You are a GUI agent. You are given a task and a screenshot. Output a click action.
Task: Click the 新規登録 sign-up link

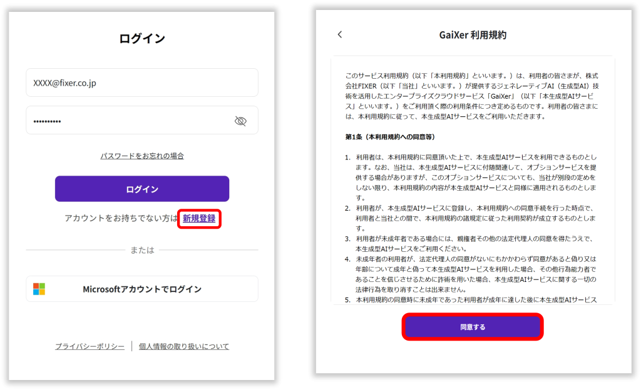coord(199,219)
